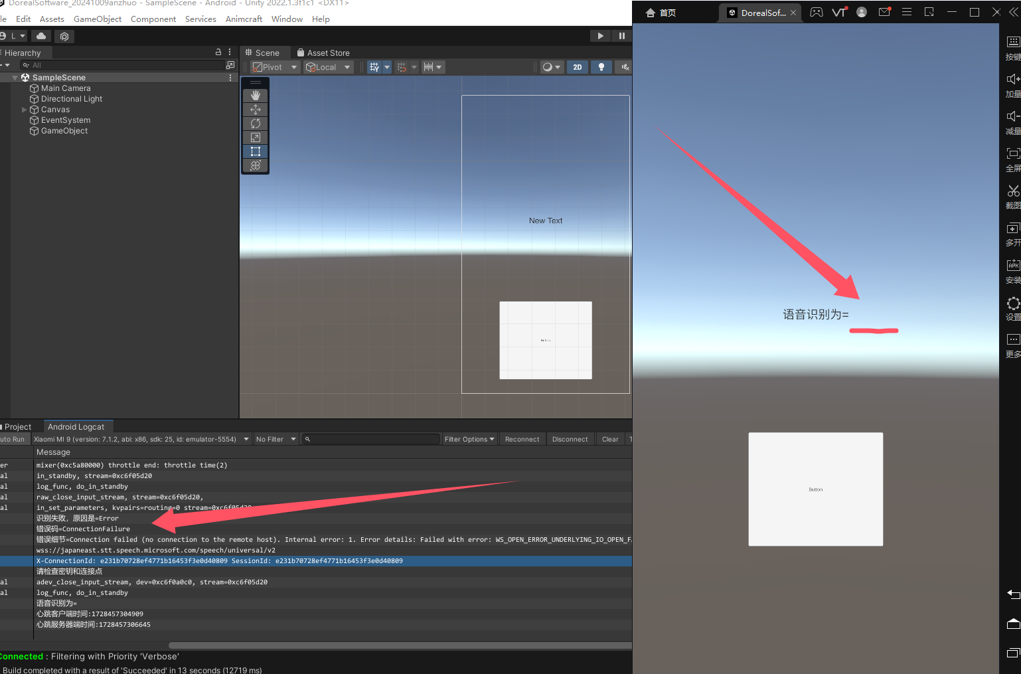Click the Android home navigation icon
Screen dimensions: 1021x674
pyautogui.click(x=1013, y=624)
